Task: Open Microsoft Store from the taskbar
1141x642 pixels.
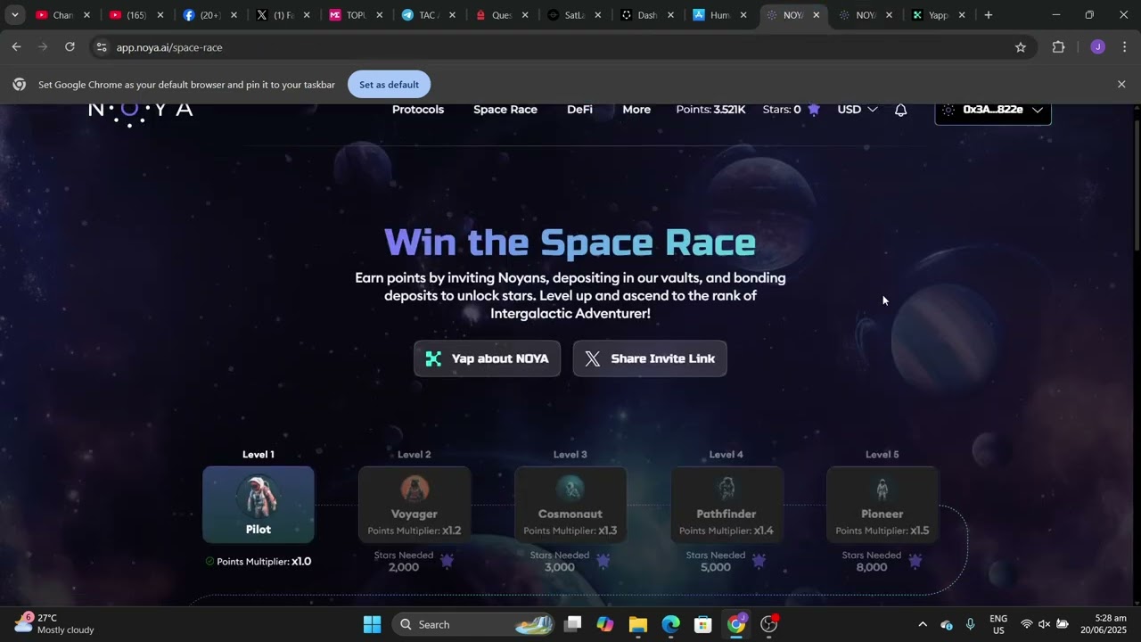Action: tap(703, 624)
